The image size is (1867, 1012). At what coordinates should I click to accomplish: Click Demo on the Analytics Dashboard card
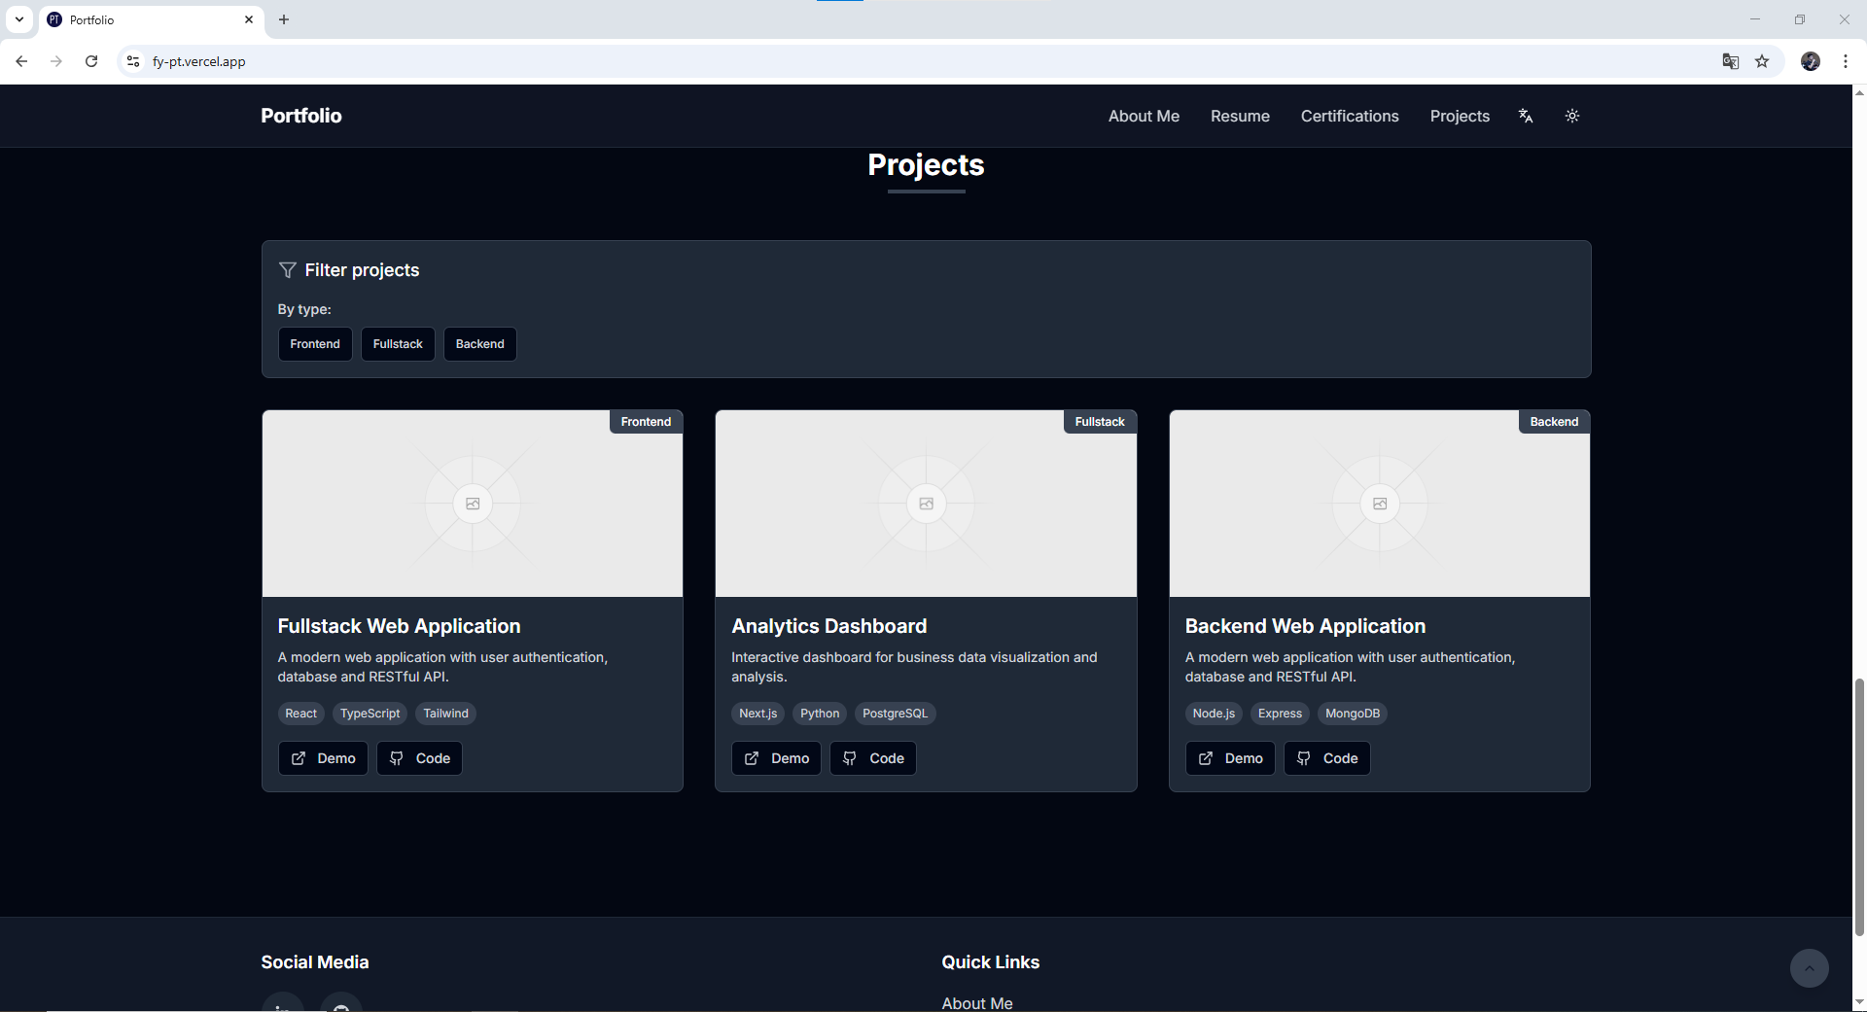[x=776, y=758]
